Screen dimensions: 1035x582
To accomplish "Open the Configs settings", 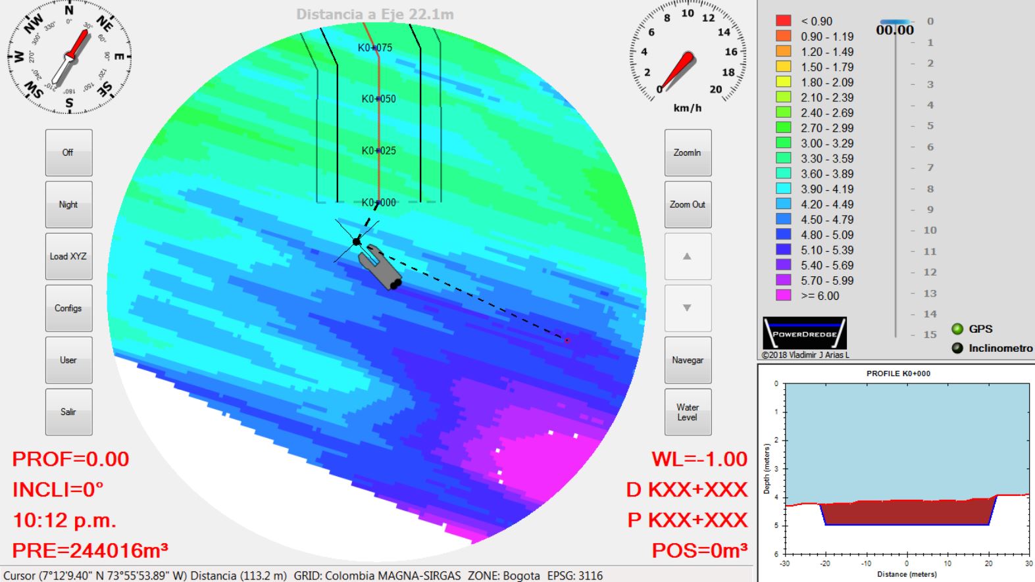I will (68, 308).
